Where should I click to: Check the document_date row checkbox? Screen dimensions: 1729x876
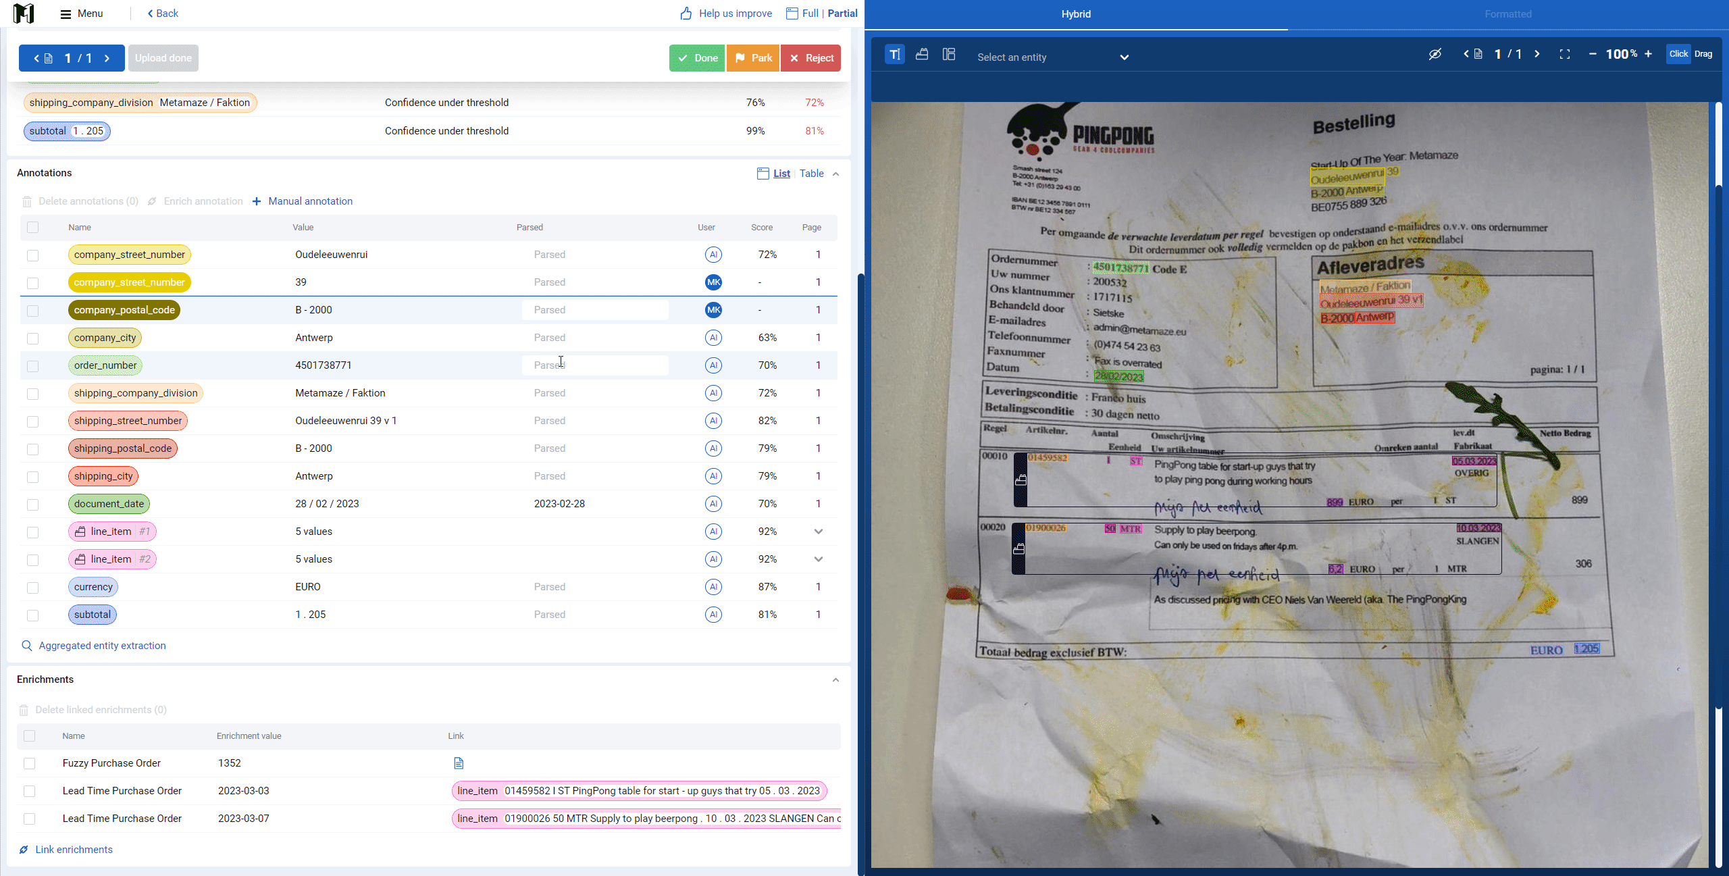[x=33, y=505]
